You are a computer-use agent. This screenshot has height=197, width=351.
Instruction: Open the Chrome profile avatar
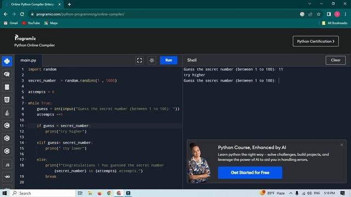[x=337, y=14]
